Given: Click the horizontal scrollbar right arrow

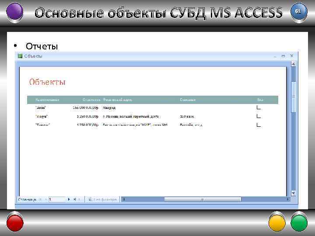Looking at the screenshot, I should click(x=288, y=199).
